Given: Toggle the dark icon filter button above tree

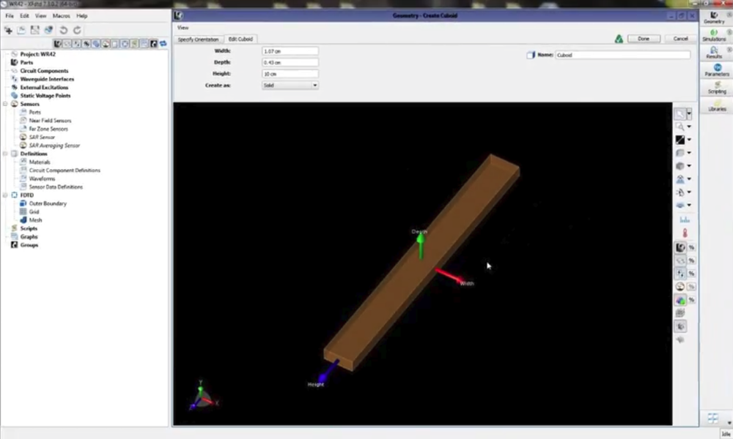Looking at the screenshot, I should point(154,44).
